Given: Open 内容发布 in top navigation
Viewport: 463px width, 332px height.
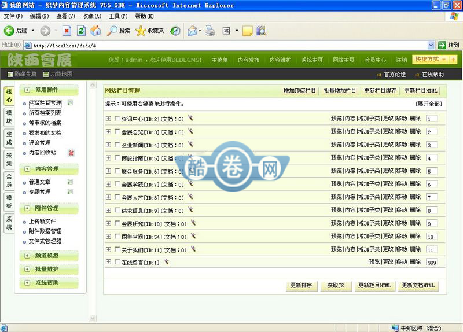Looking at the screenshot, I should pos(249,60).
